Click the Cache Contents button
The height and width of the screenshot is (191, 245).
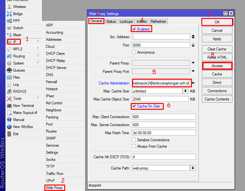click(217, 99)
